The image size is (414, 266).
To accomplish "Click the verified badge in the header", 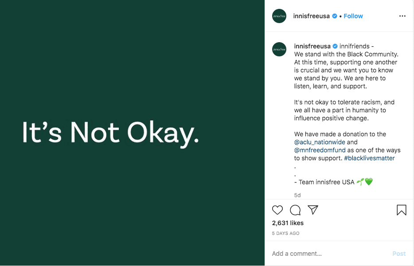I will pos(335,16).
